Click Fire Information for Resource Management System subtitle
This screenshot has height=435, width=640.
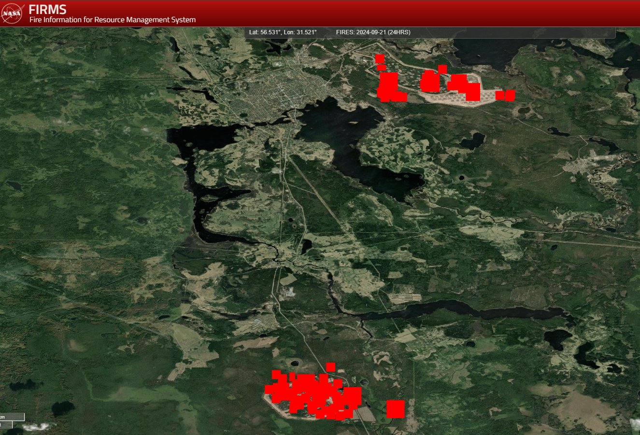coord(113,20)
